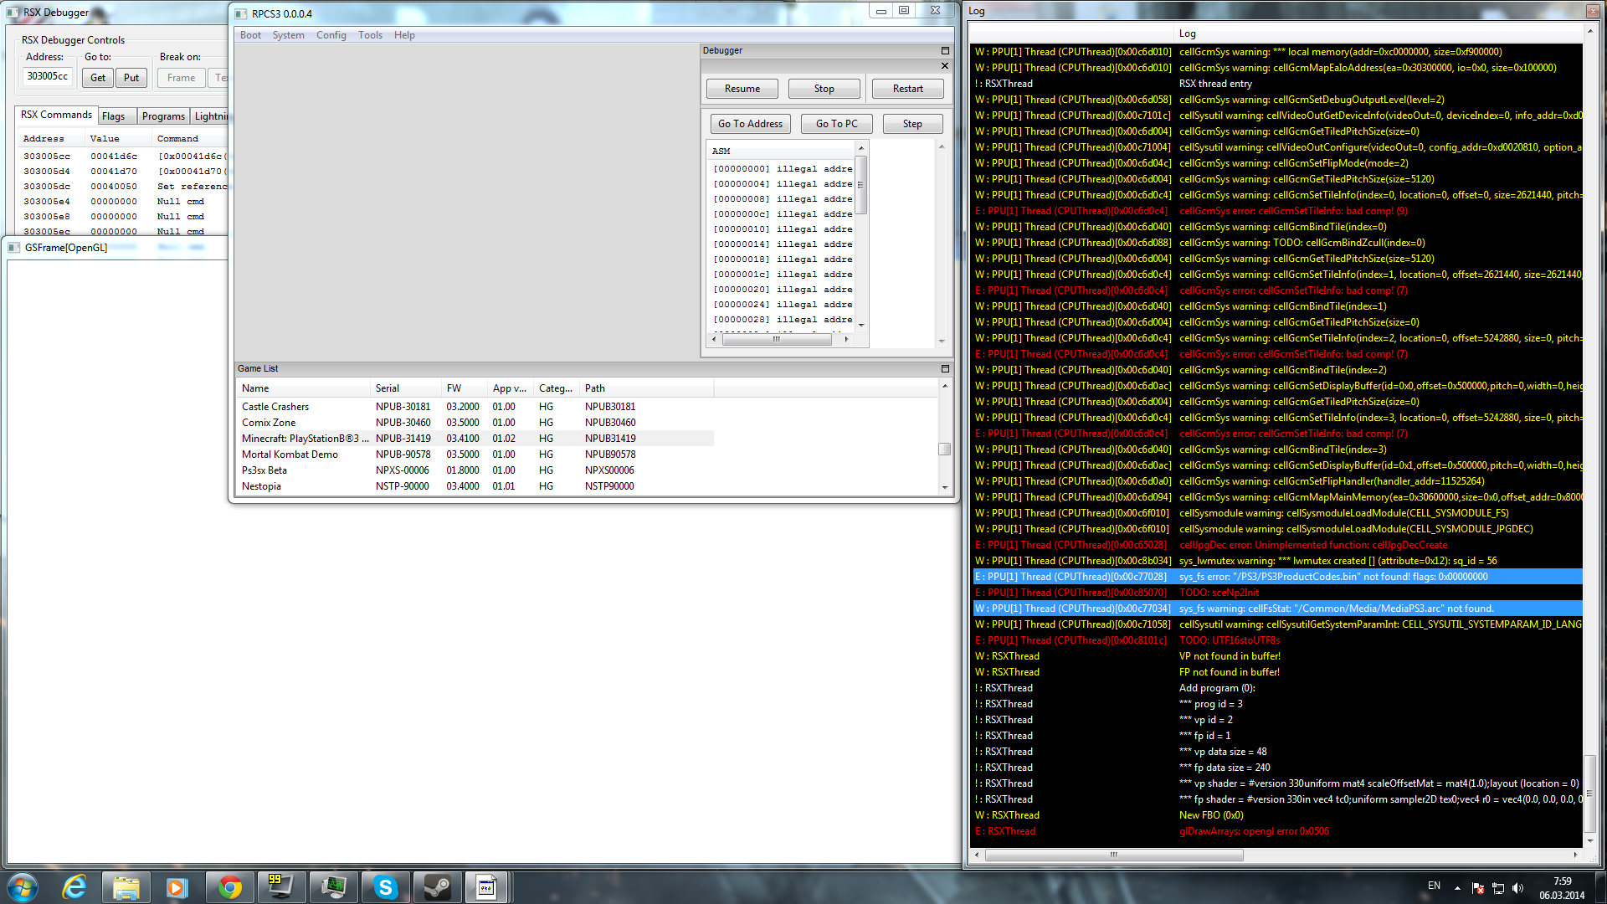1607x904 pixels.
Task: Launch Windows Media Player taskbar icon
Action: (177, 887)
